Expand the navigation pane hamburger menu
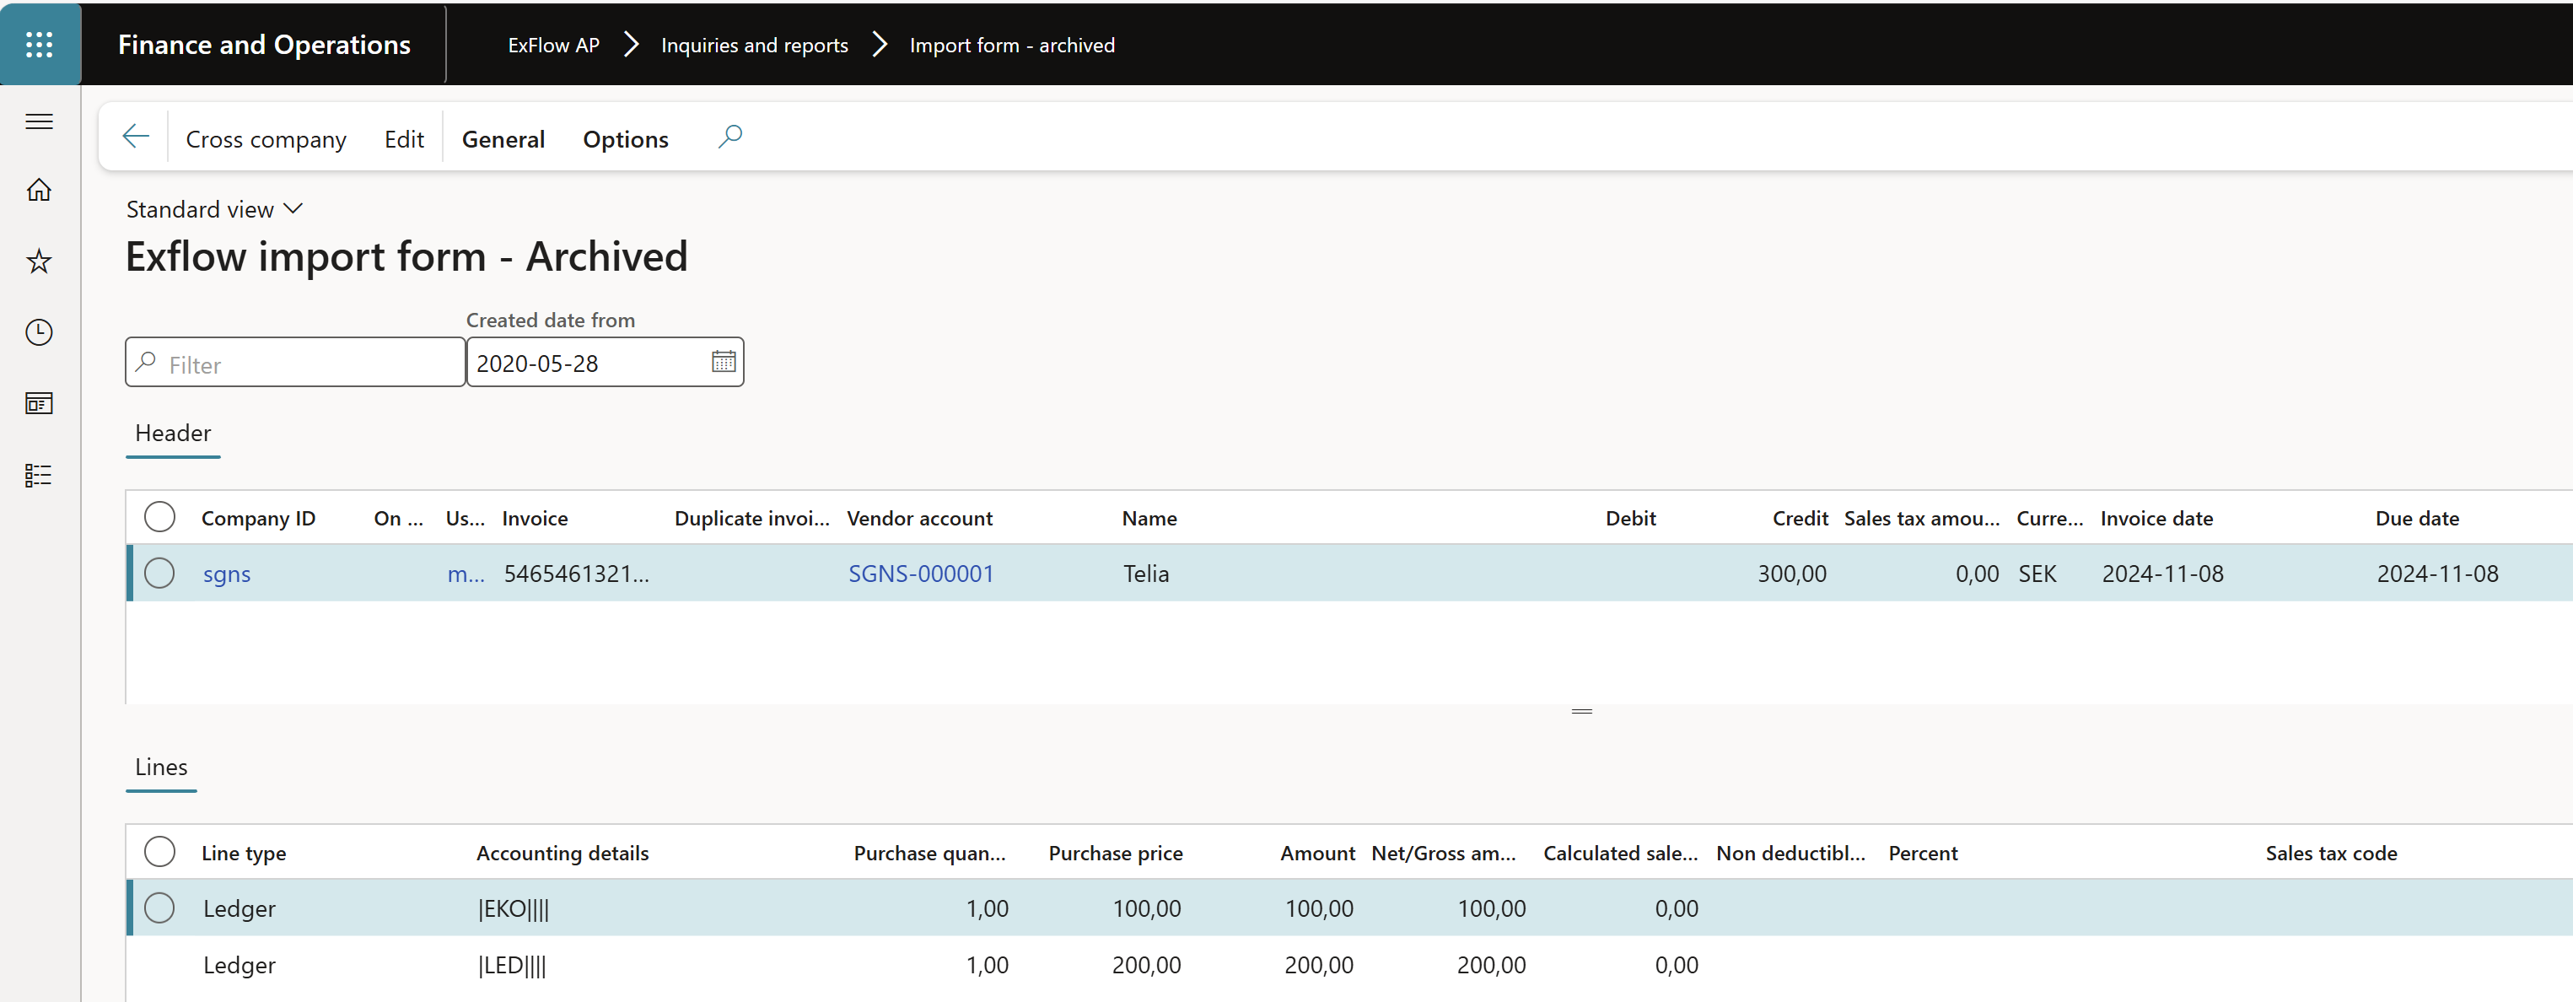Viewport: 2573px width, 1002px height. coord(39,122)
